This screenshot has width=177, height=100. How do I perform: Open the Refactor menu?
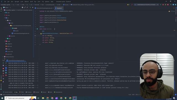[x=27, y=2]
